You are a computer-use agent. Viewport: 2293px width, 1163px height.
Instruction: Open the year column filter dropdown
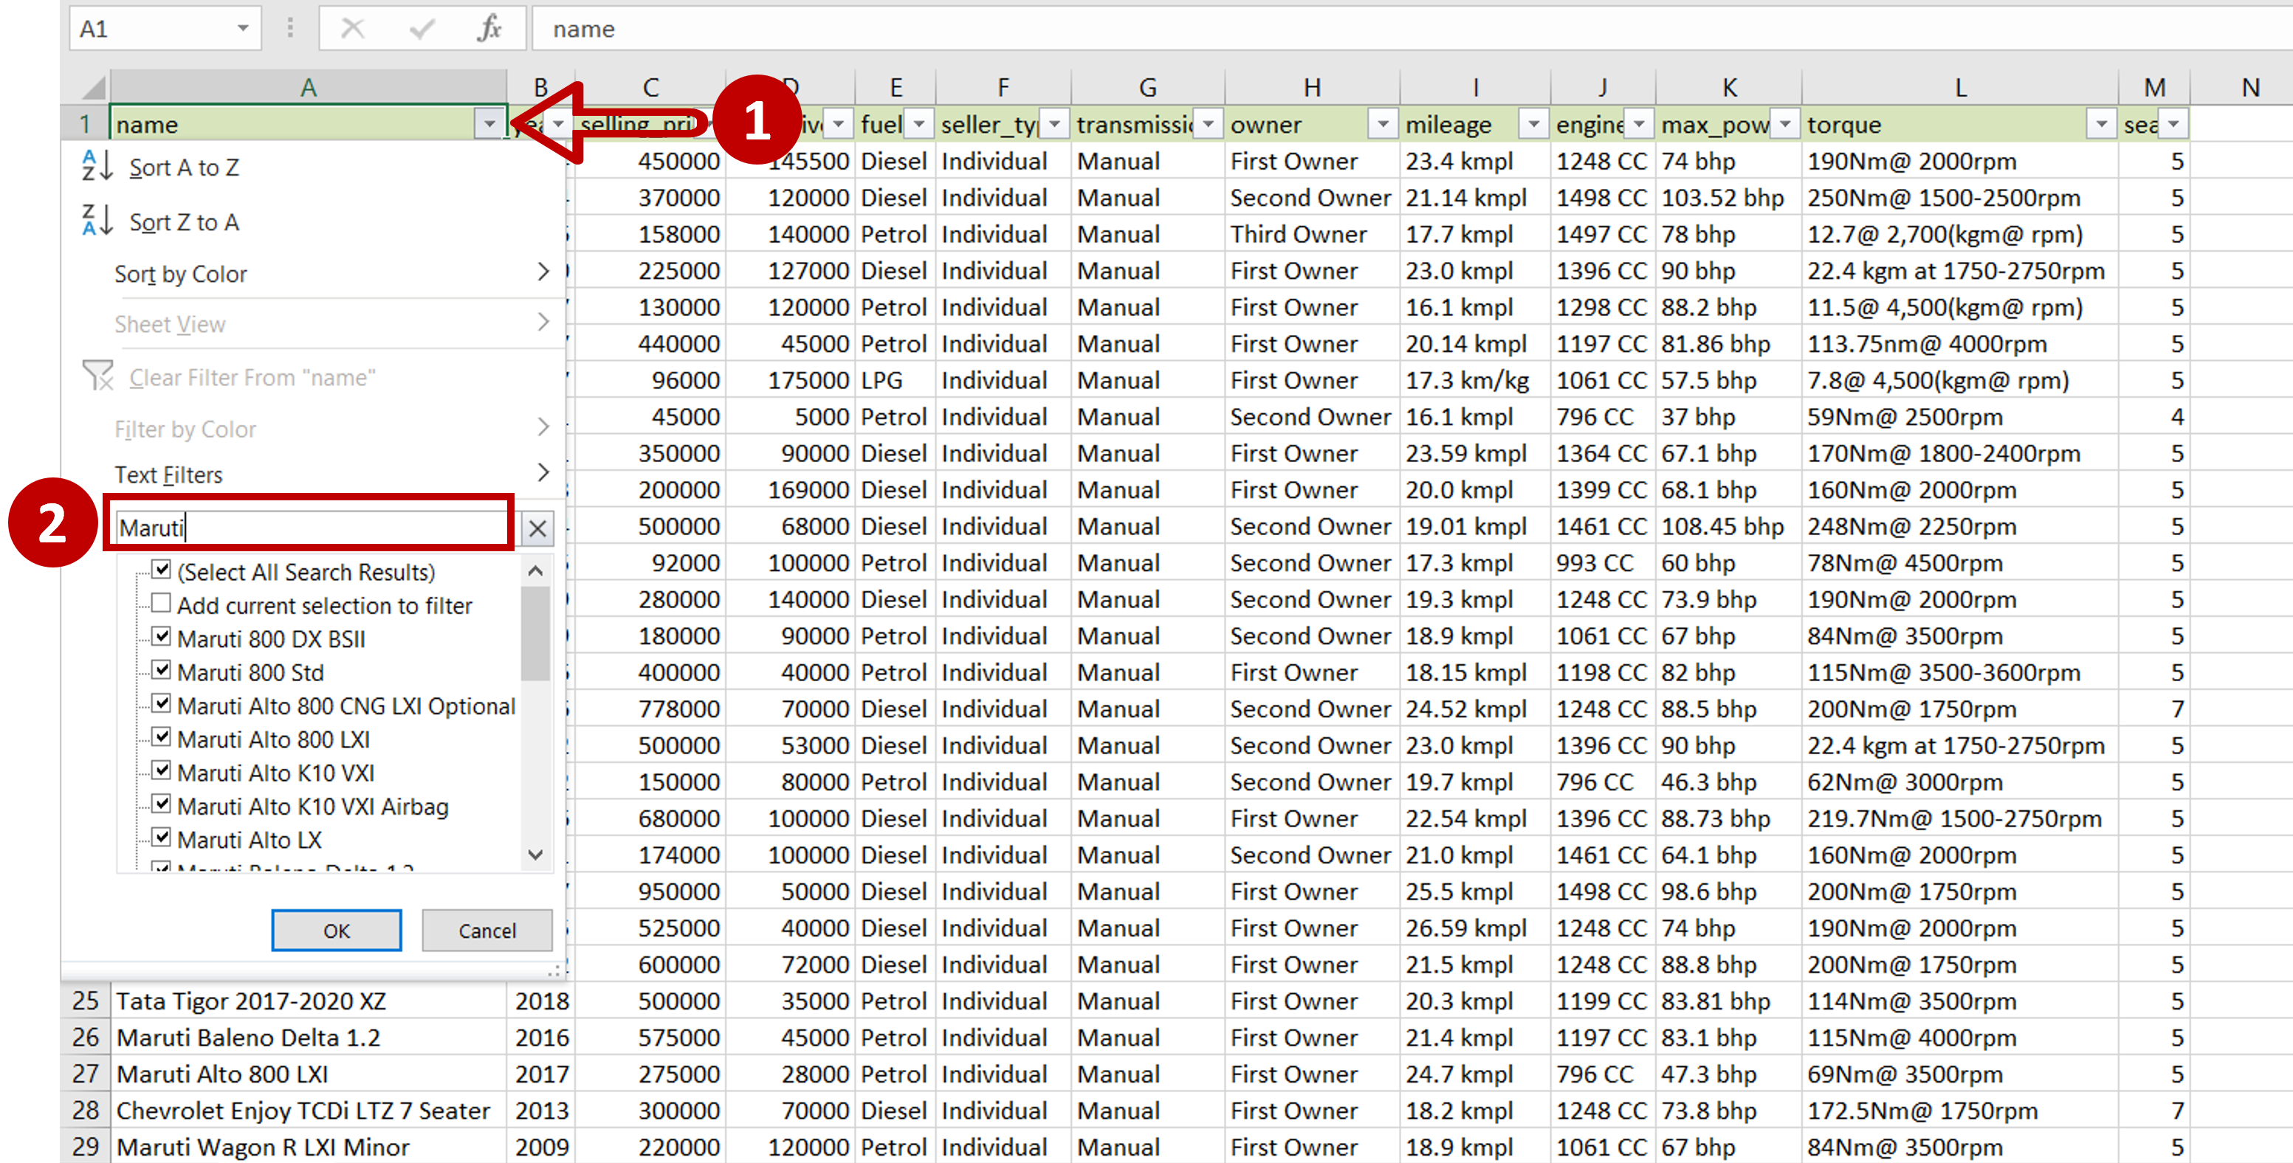click(558, 125)
